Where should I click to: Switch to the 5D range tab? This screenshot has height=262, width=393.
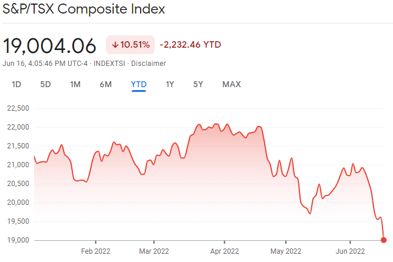pos(45,84)
